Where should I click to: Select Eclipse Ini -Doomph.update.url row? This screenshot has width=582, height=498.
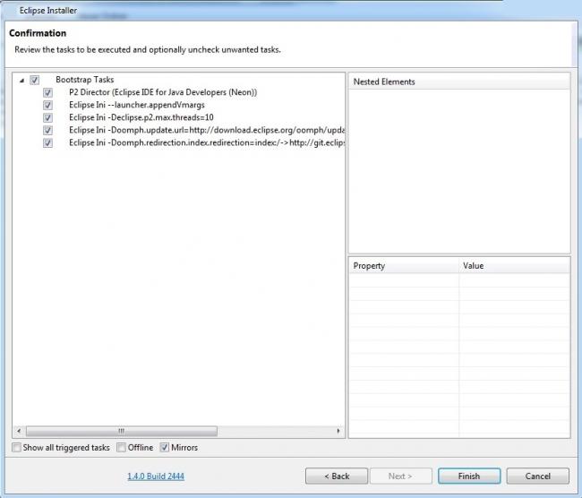pos(207,131)
